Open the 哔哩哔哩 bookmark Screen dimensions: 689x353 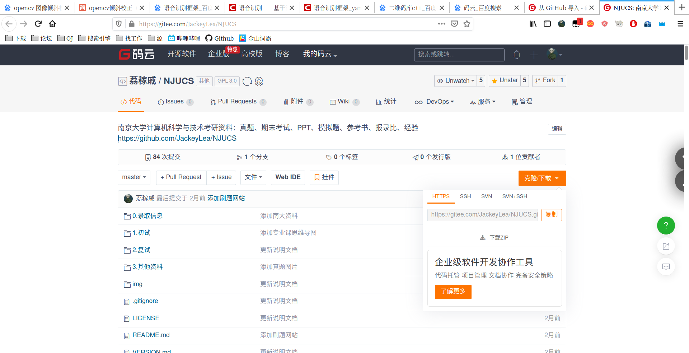click(x=184, y=38)
